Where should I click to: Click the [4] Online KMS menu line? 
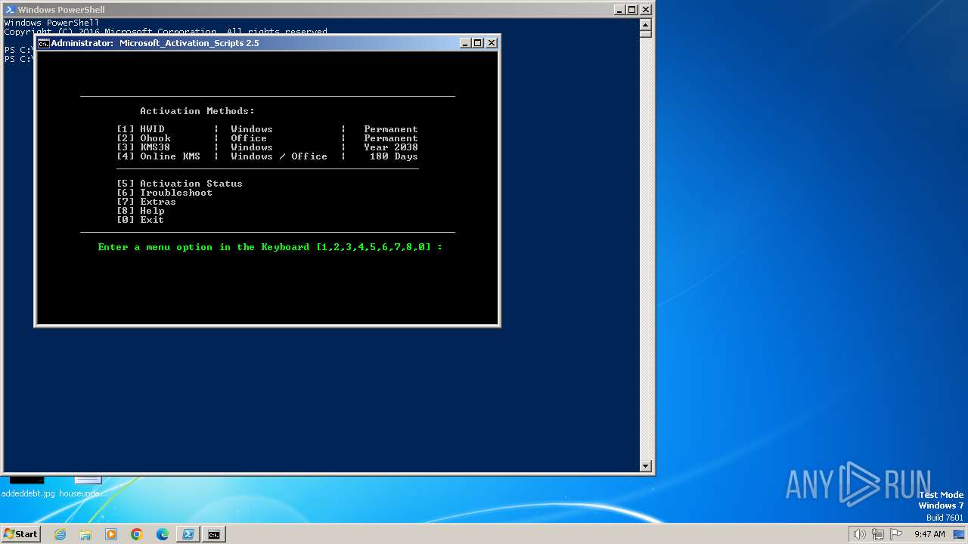267,156
